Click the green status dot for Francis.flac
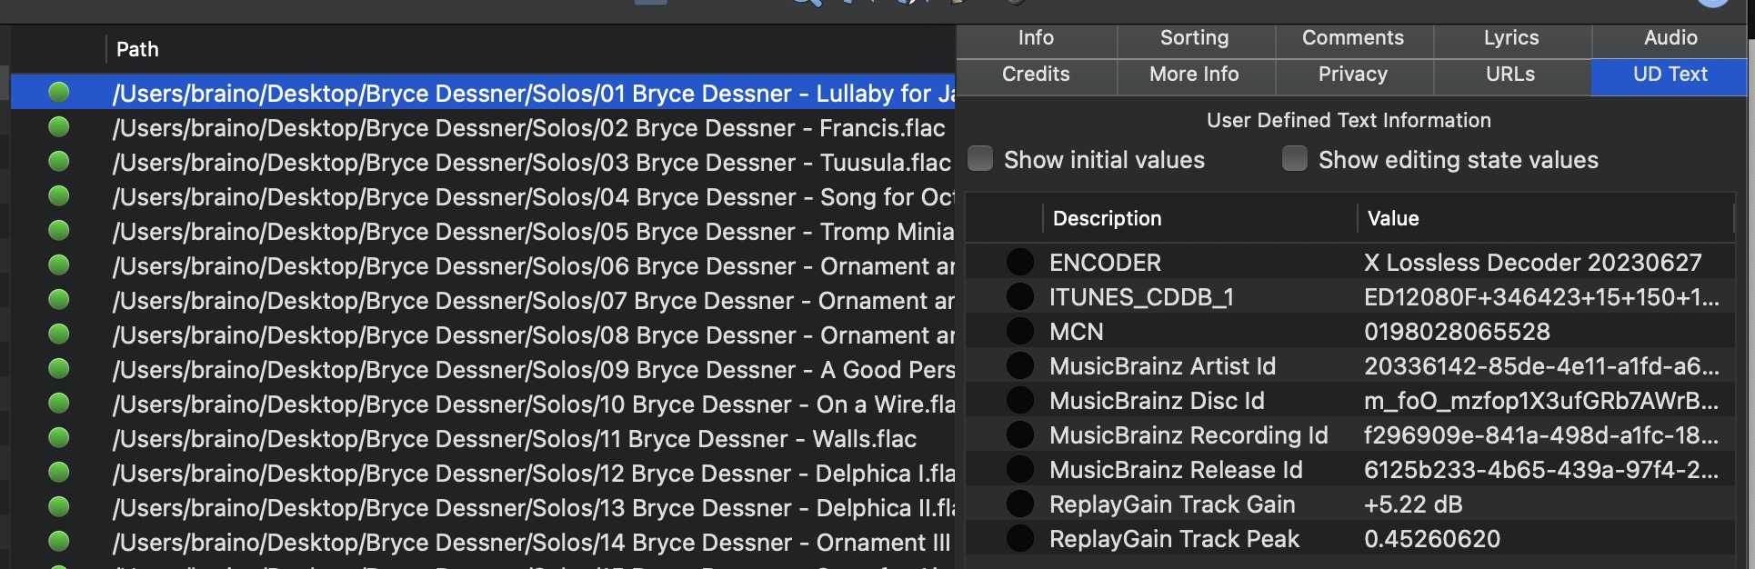Screen dimensions: 1755x569 click(59, 127)
